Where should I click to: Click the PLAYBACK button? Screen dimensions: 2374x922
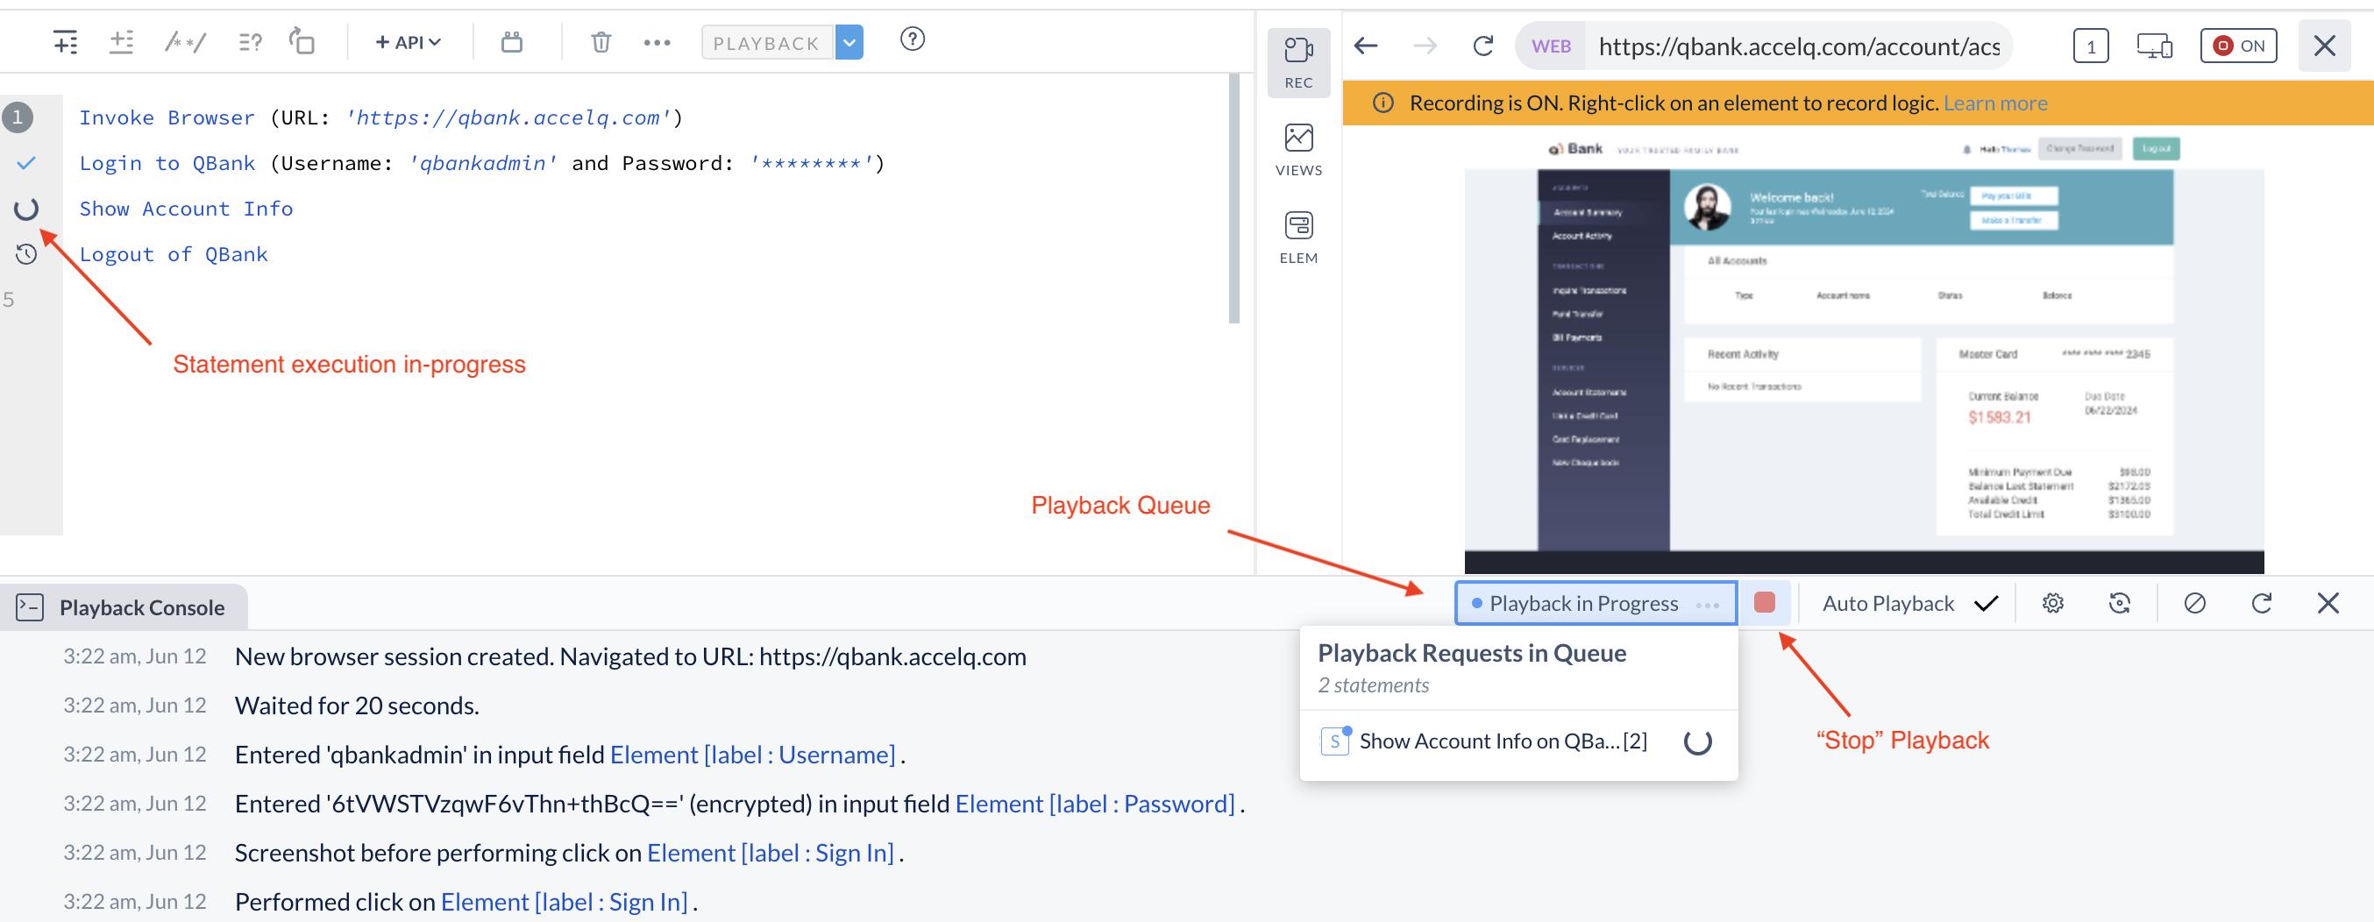click(x=767, y=42)
